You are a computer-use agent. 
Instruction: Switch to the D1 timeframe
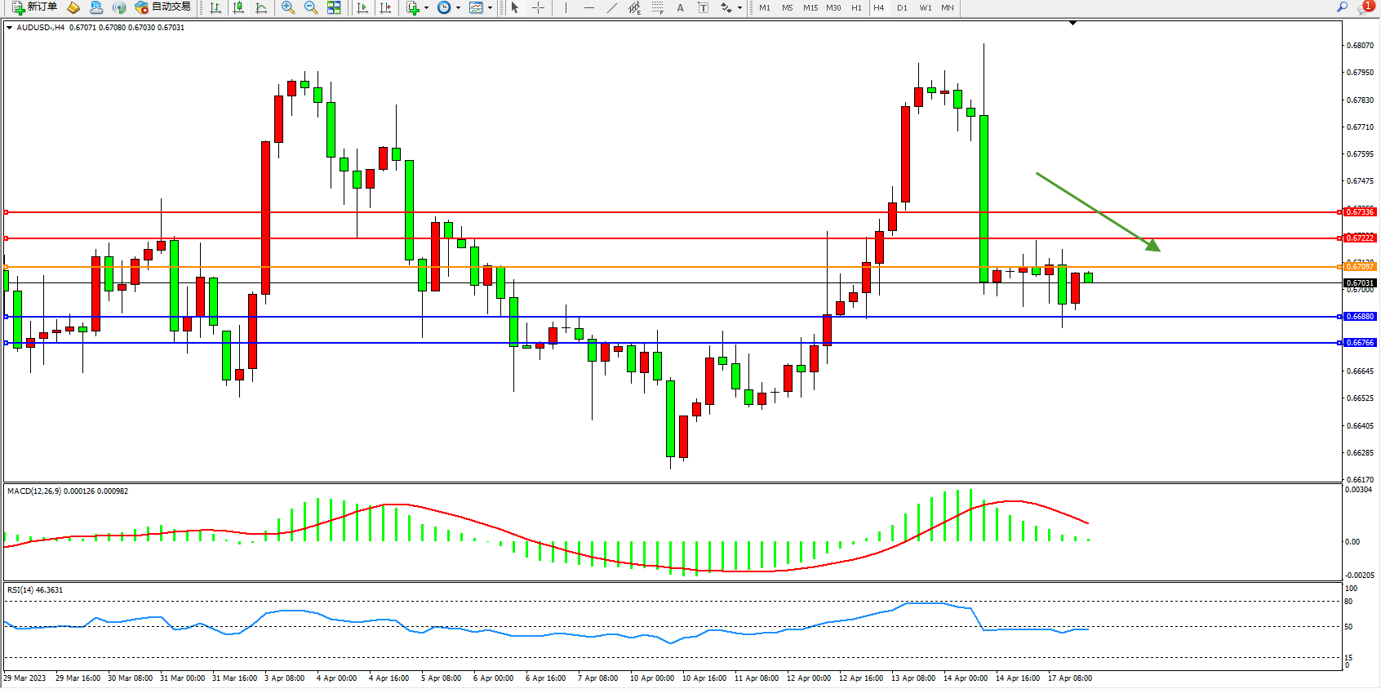point(902,7)
